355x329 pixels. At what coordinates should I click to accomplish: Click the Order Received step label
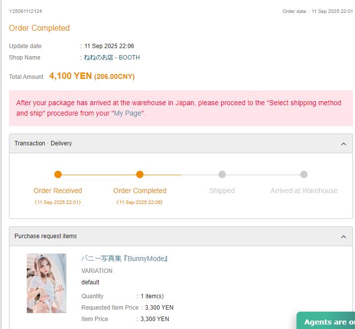pyautogui.click(x=58, y=191)
